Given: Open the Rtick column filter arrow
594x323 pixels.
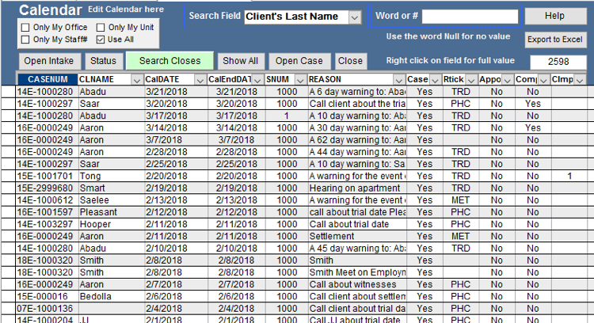Looking at the screenshot, I should pos(472,79).
